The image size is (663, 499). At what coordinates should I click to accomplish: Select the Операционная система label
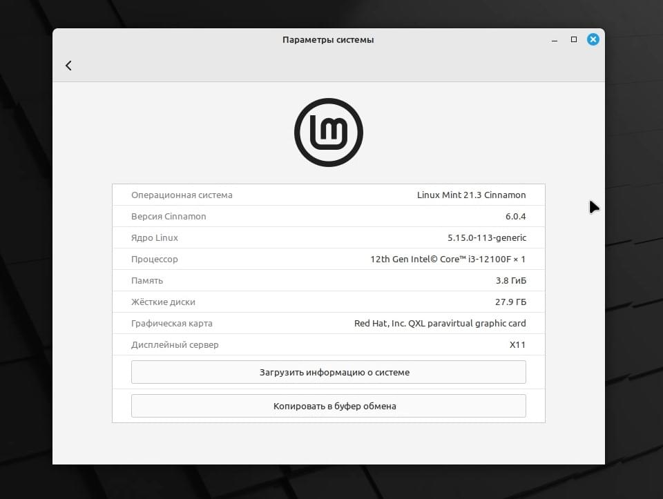tap(182, 195)
